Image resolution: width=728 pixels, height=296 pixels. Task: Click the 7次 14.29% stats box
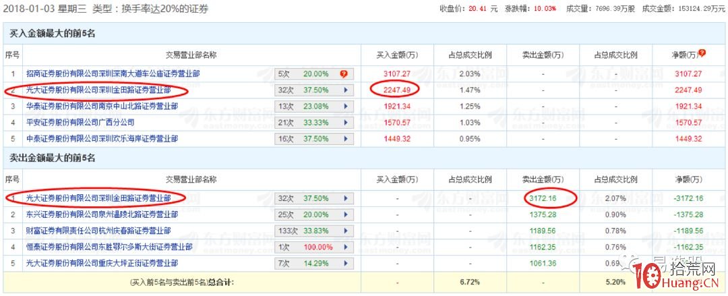[x=314, y=264]
